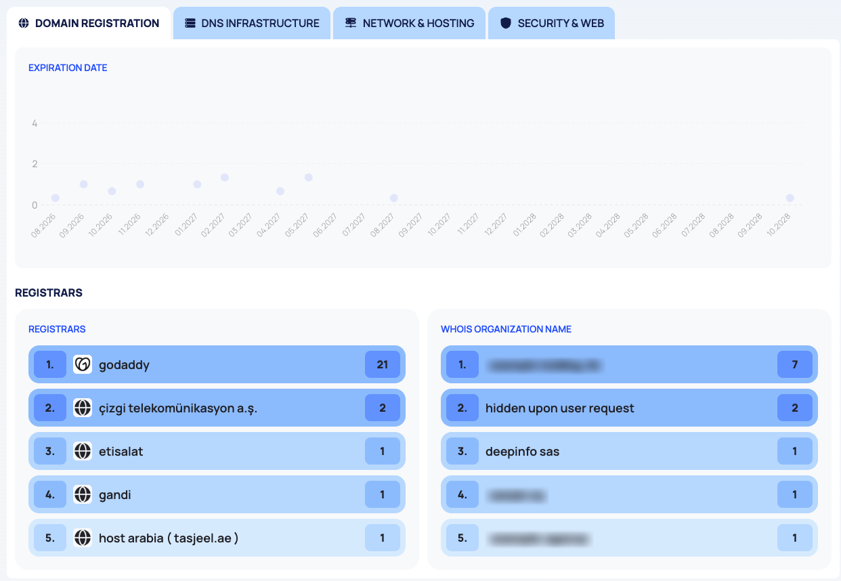Select the godaddy registrar row

click(217, 364)
